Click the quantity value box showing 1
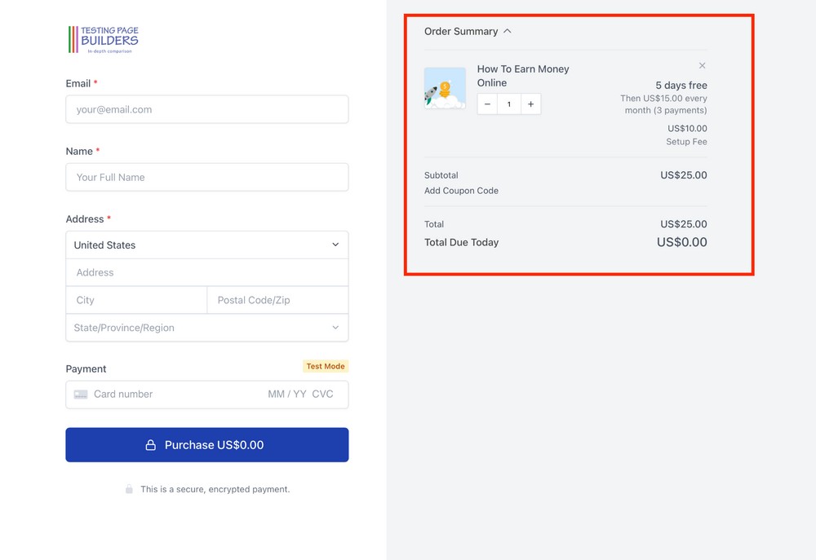The height and width of the screenshot is (560, 816). click(x=508, y=104)
